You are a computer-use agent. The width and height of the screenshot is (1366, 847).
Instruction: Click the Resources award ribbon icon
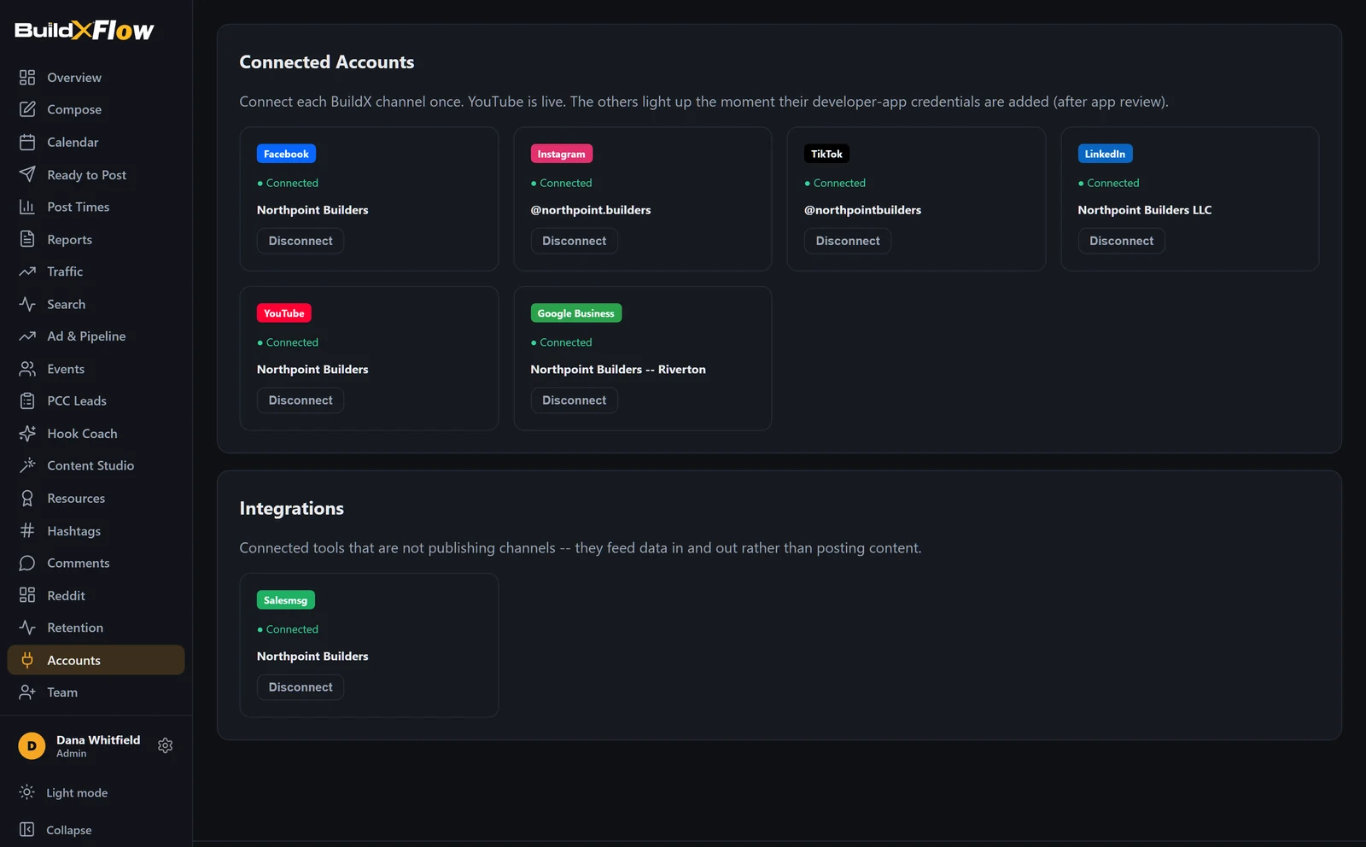(x=27, y=498)
